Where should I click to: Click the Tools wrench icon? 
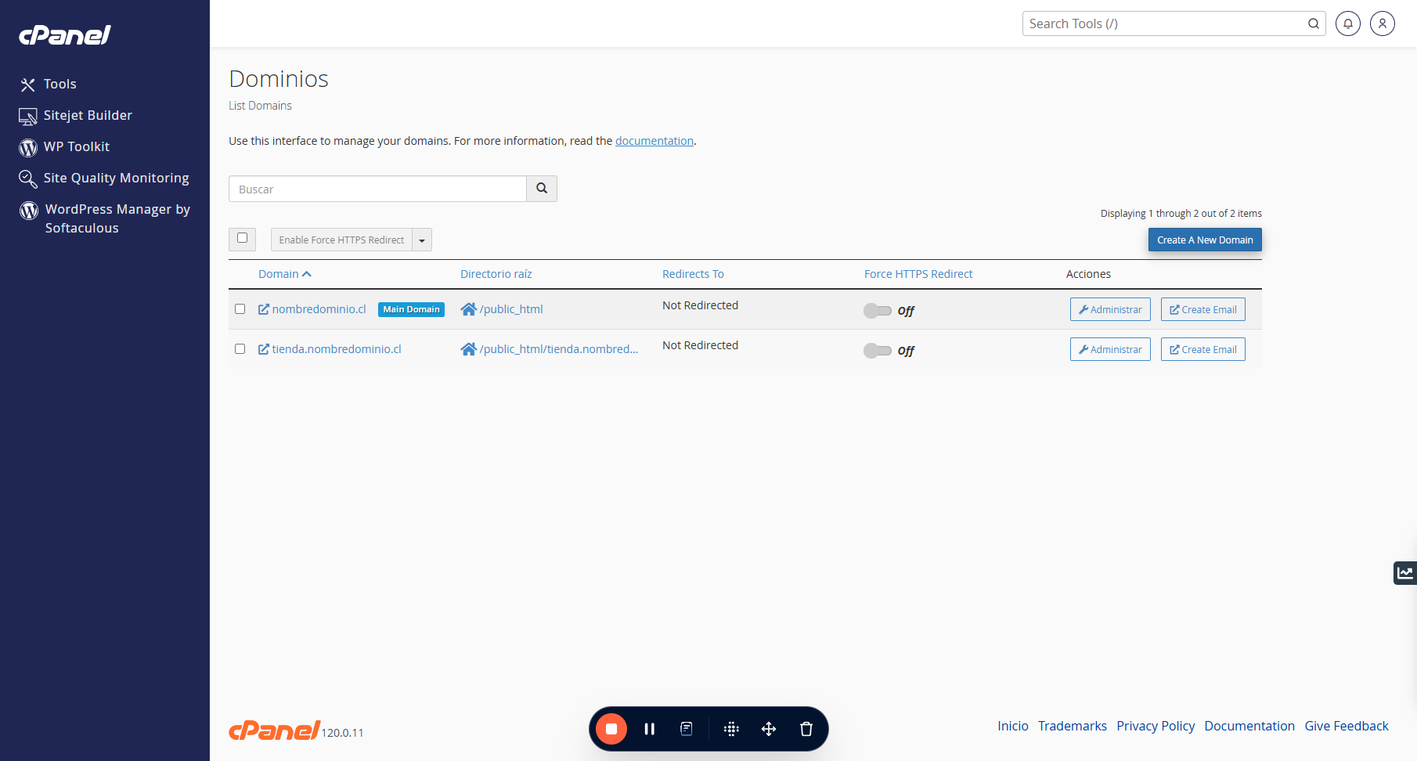click(28, 85)
